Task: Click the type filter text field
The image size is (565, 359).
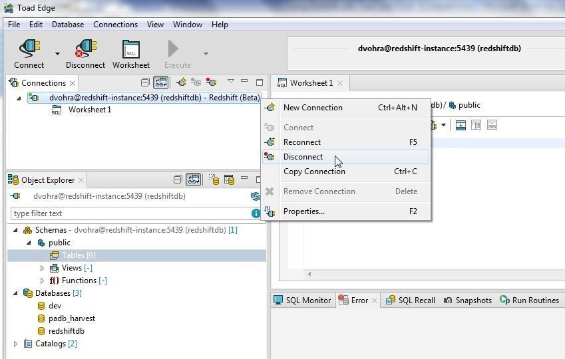Action: click(x=130, y=213)
